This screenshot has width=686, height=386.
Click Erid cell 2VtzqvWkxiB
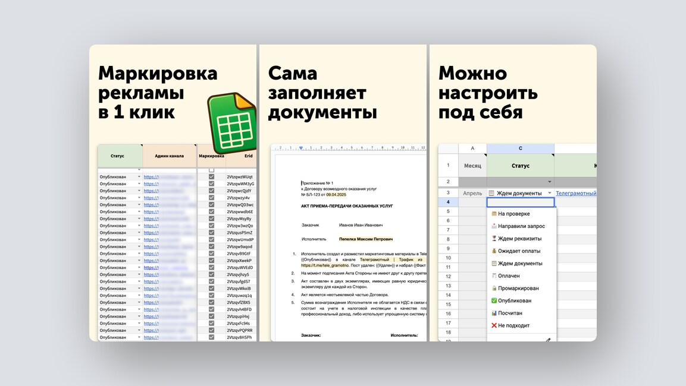tap(241, 289)
